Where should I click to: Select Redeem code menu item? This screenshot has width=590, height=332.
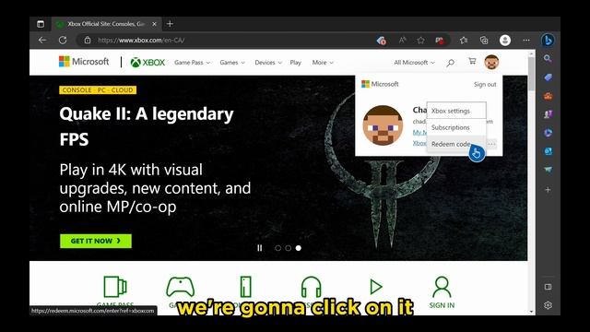point(456,144)
